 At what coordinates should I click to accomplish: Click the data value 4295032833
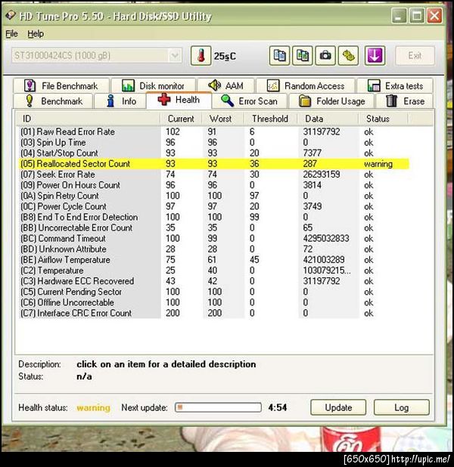(325, 239)
